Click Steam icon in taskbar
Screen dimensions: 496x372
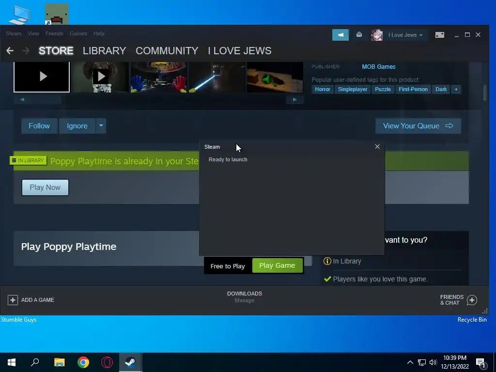point(130,362)
